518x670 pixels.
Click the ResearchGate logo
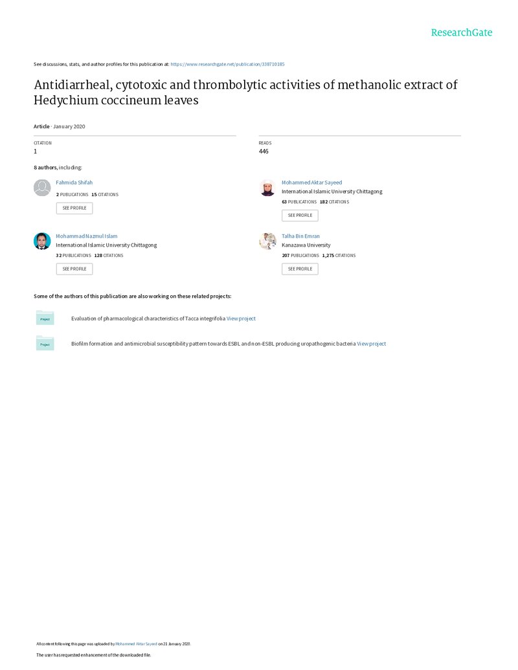(462, 32)
